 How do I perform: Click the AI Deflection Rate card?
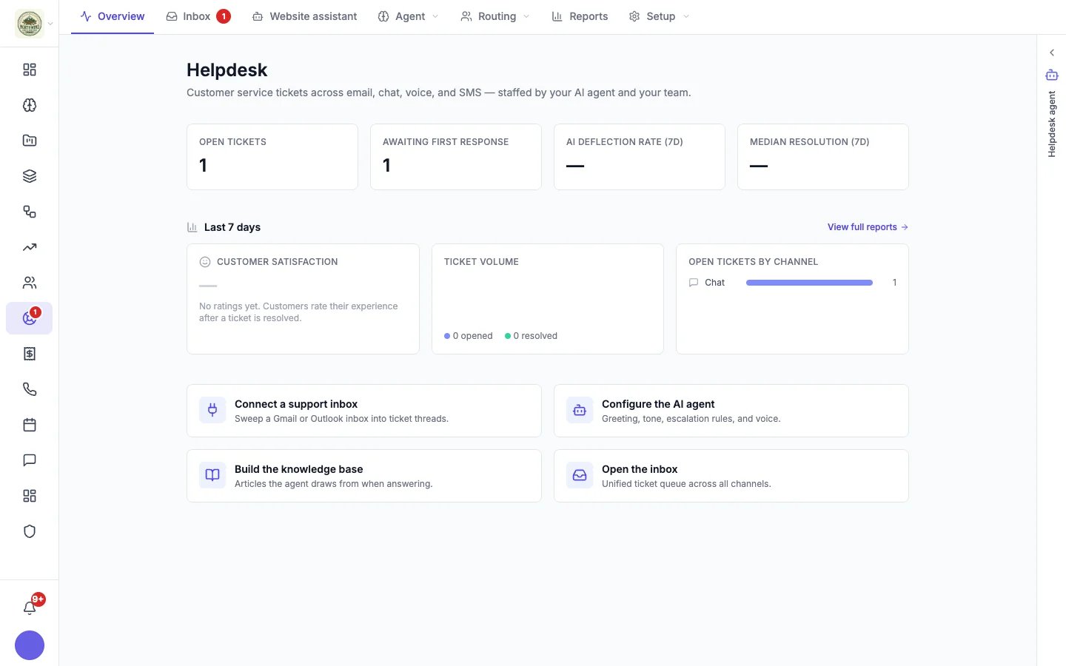pyautogui.click(x=640, y=157)
